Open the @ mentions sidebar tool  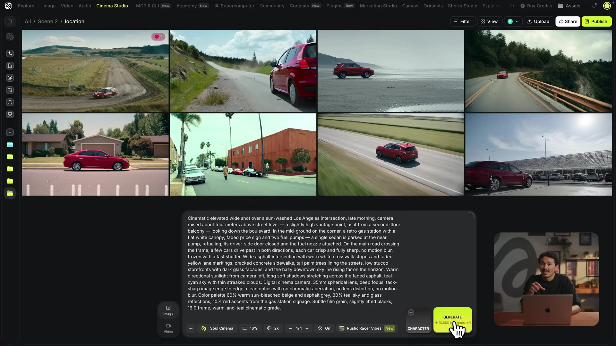[x=10, y=78]
